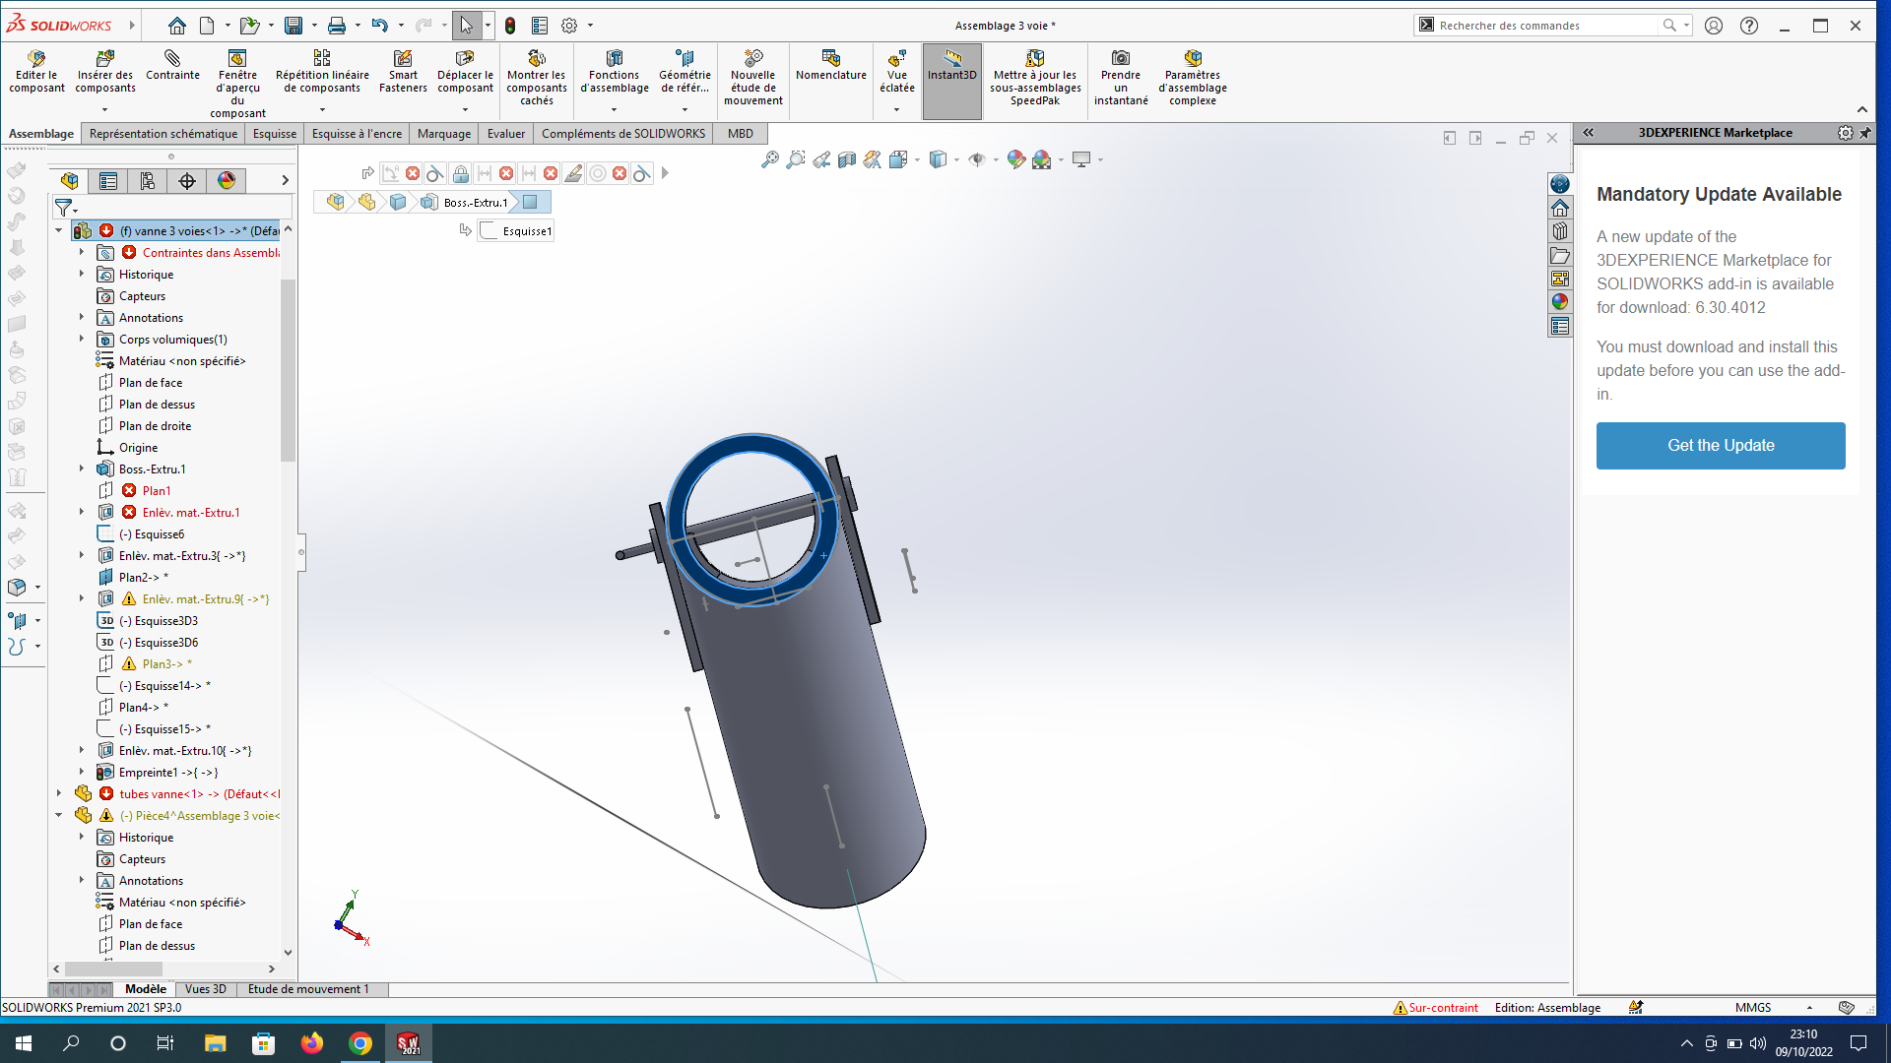Click the Sur-contraint status warning

tap(1435, 1008)
